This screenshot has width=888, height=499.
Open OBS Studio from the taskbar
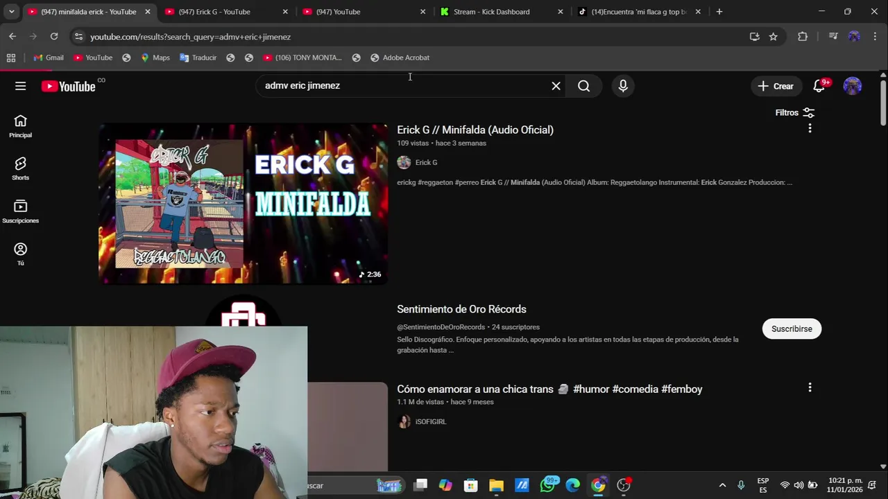coord(624,485)
